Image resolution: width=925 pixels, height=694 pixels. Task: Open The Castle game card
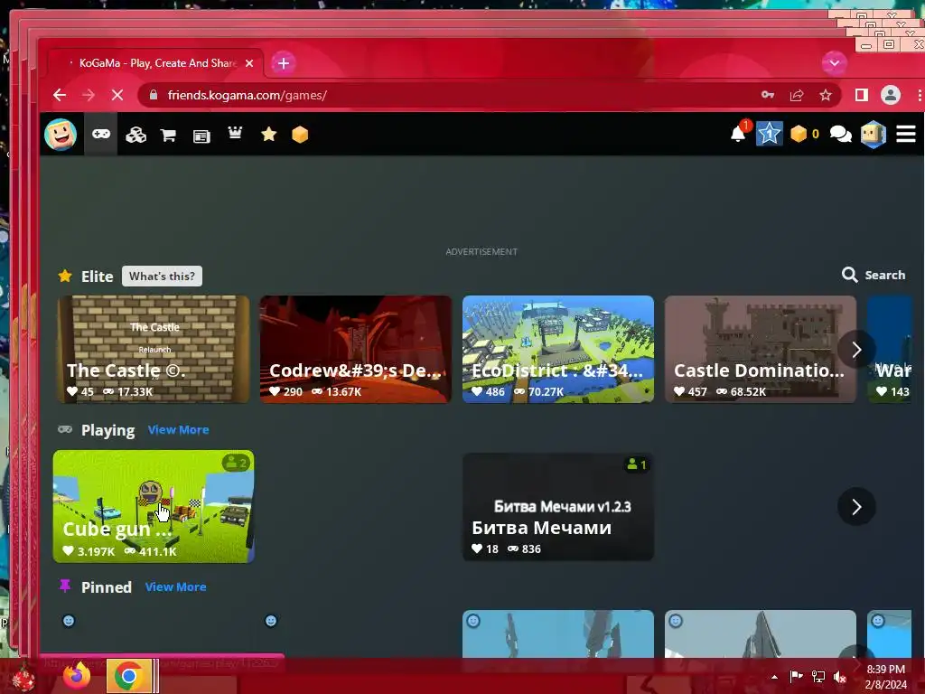click(154, 350)
